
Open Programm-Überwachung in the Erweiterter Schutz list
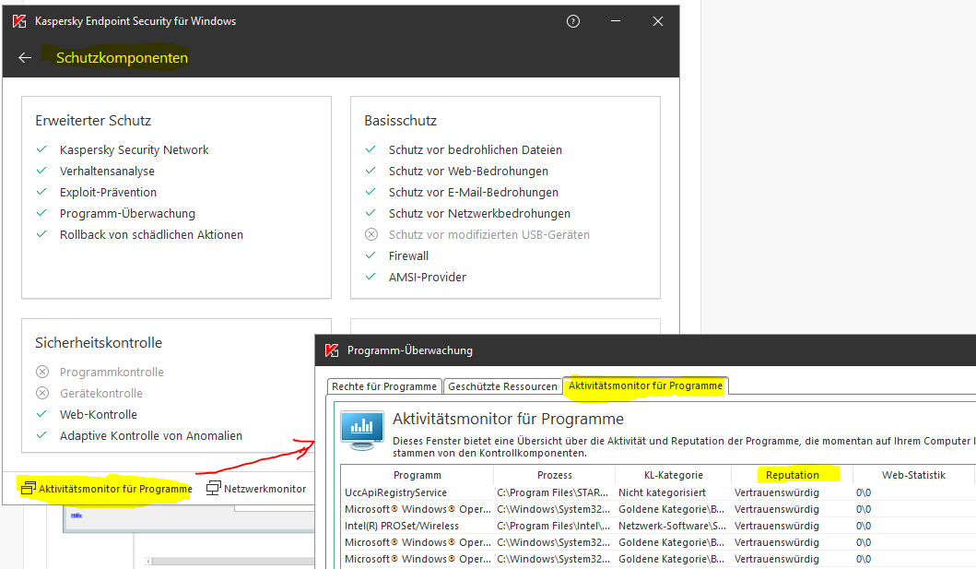point(127,214)
